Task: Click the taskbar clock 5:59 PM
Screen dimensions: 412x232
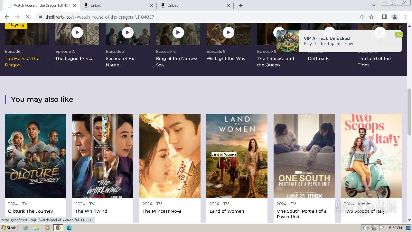Action: 396,228
